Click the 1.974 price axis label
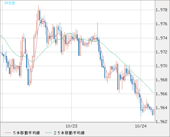Viewport: 170px width, 137px height. pyautogui.click(x=161, y=38)
